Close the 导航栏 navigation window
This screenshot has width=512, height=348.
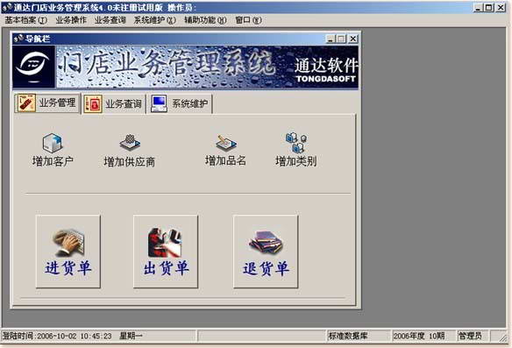coord(353,39)
